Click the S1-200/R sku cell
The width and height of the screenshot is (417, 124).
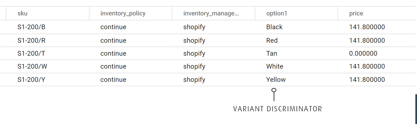pos(31,41)
